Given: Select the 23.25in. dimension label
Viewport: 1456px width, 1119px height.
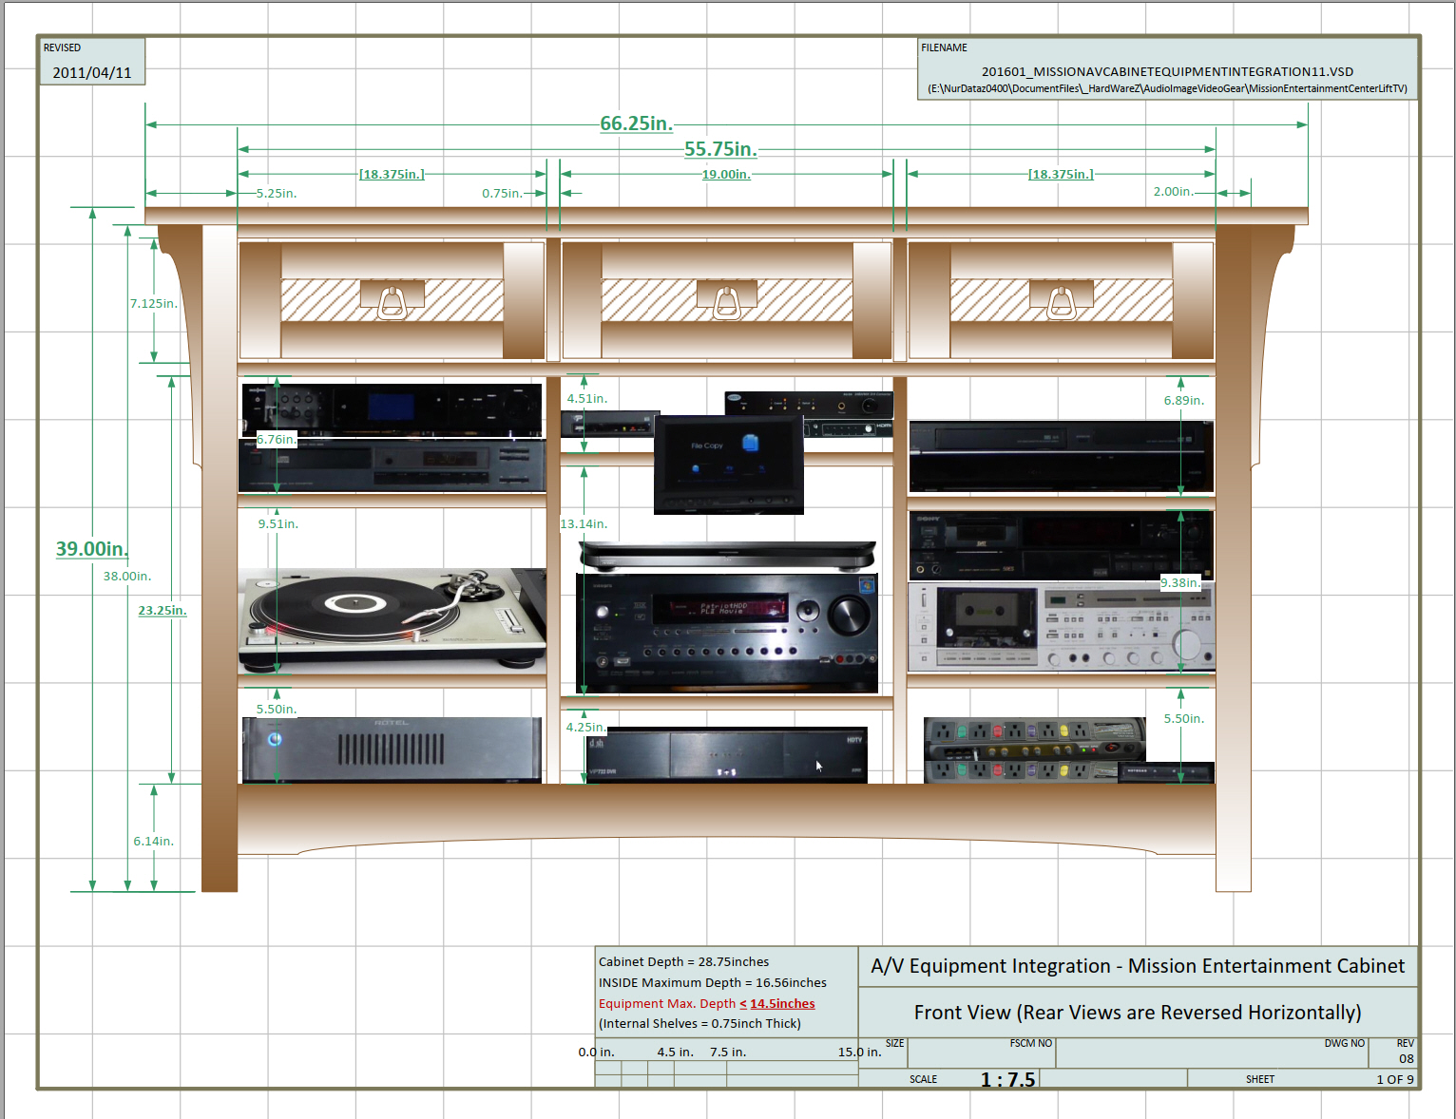Looking at the screenshot, I should 163,610.
